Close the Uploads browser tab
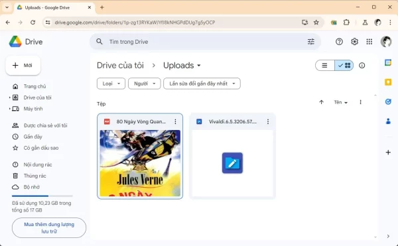Image resolution: width=398 pixels, height=246 pixels. tap(90, 7)
